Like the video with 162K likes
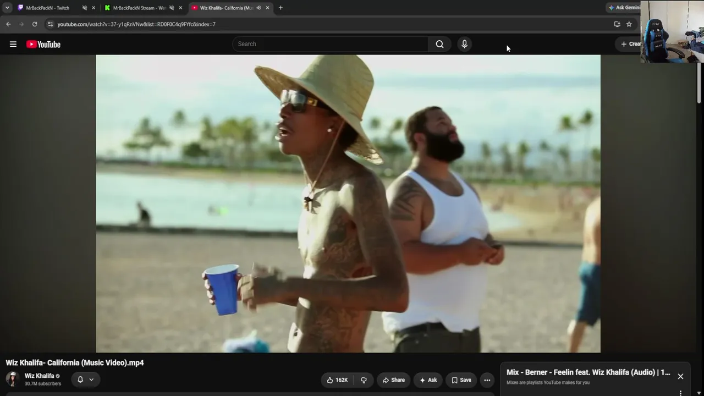 (337, 380)
